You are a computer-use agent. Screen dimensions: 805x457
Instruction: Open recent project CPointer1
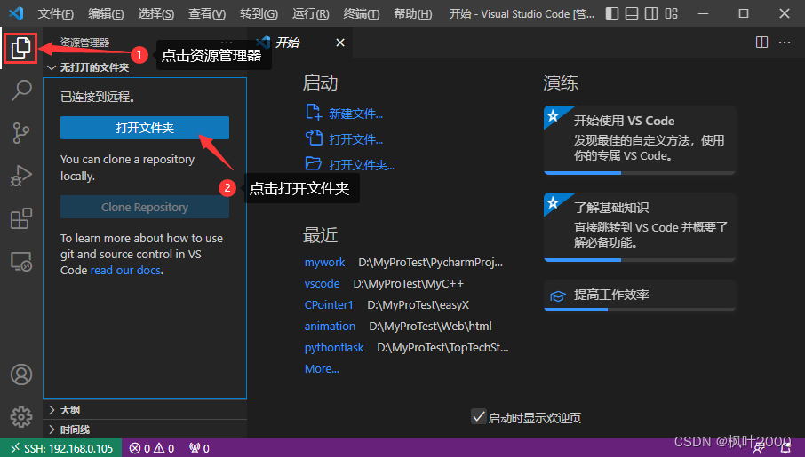click(x=329, y=305)
